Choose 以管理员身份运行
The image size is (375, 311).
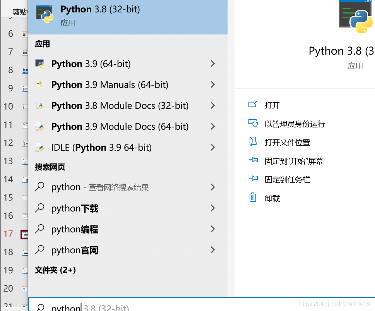[x=295, y=124]
